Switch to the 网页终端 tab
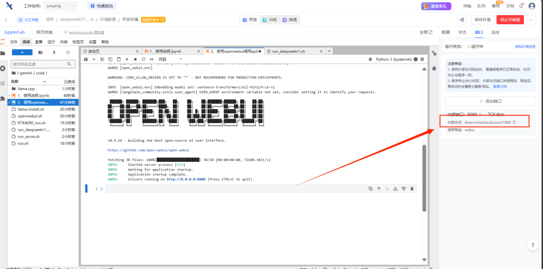This screenshot has width=543, height=269. (44, 32)
